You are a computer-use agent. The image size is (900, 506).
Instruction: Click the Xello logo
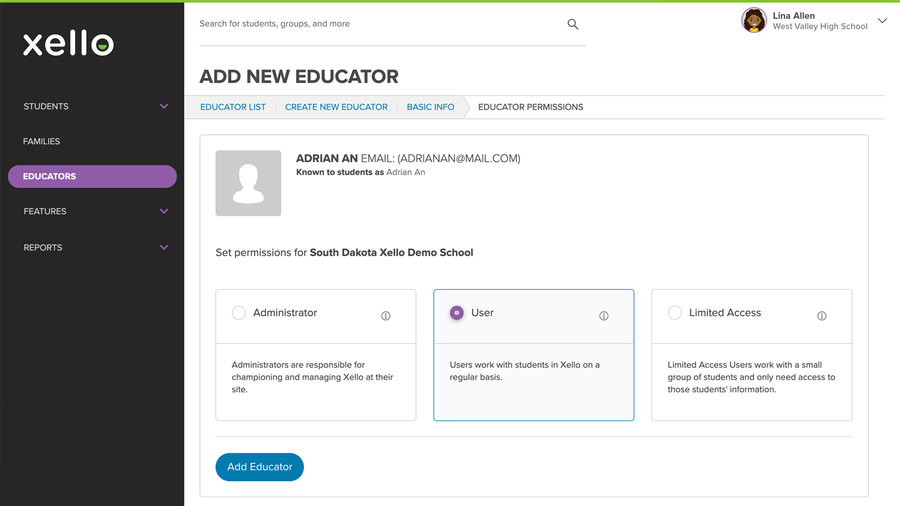point(69,43)
